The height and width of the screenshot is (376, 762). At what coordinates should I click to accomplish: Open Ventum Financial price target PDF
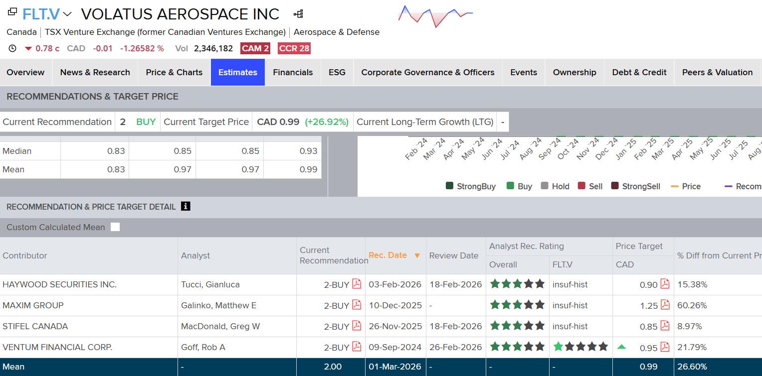(665, 347)
